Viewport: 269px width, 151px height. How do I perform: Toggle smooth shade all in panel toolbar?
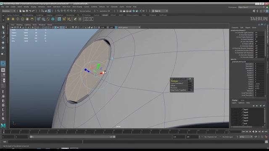point(55,27)
